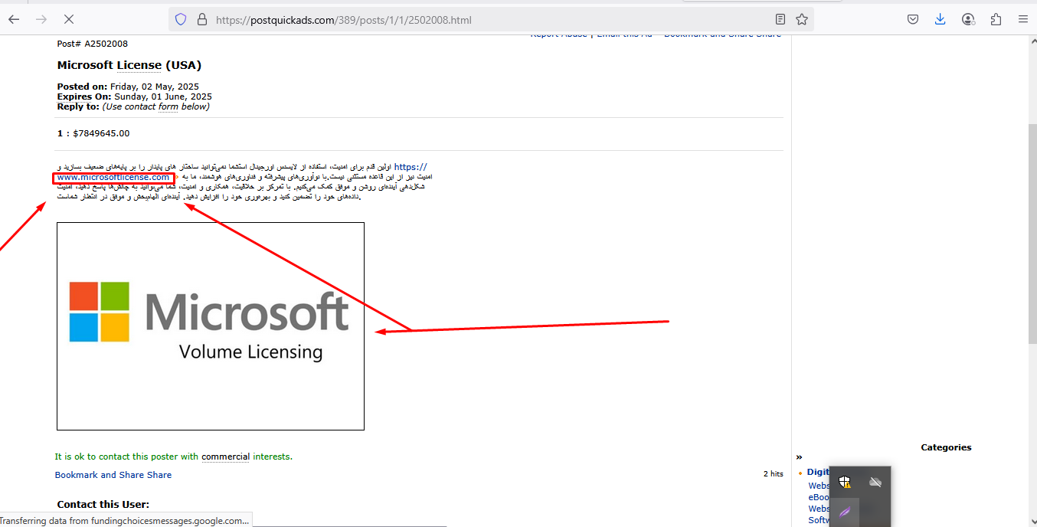
Task: Click the page vertical scrollbar thumb
Action: 1031,234
